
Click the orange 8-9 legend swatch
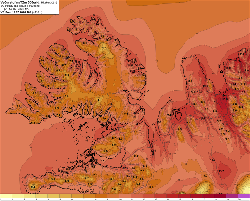[101, 196]
